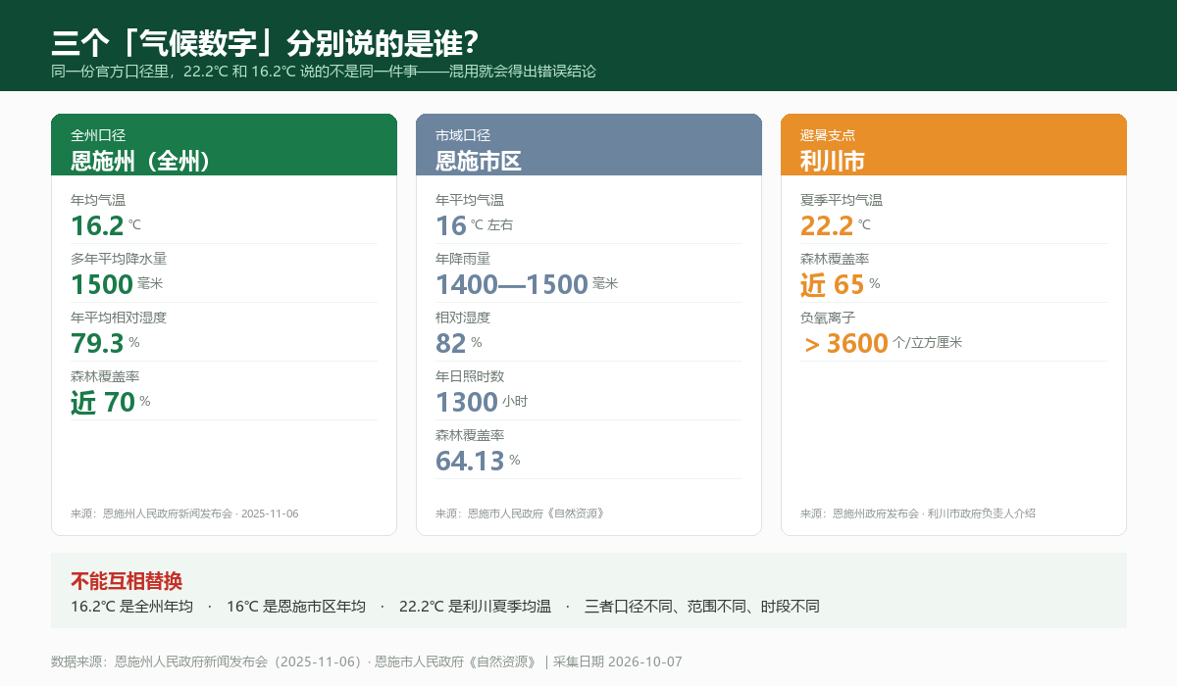Click the 多年平均降水量 label

pos(119,259)
